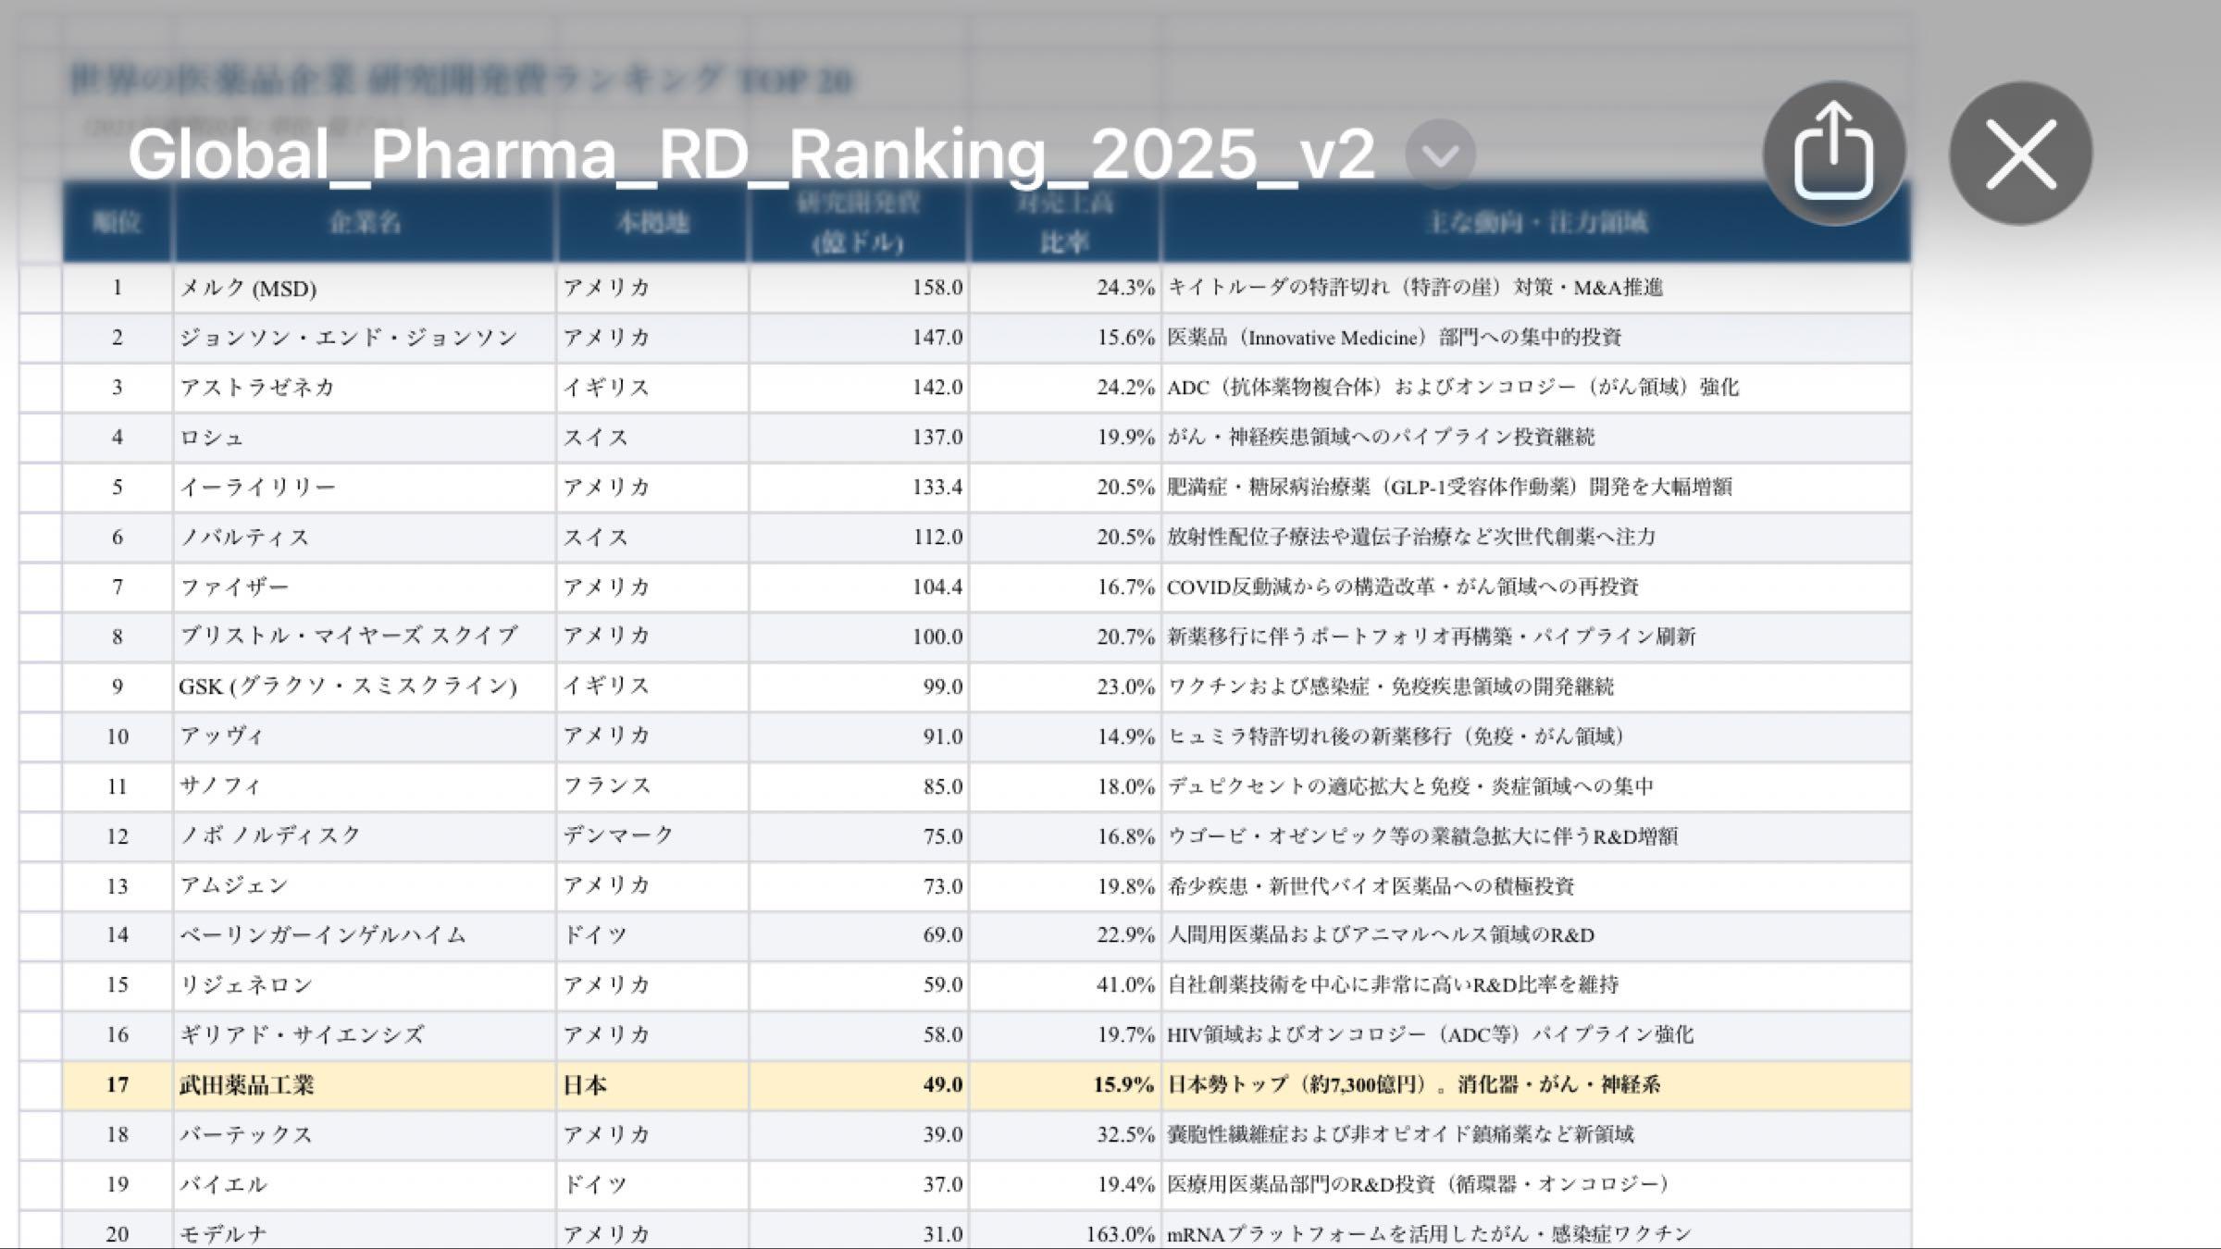
Task: Click the 15.6% ratio cell
Action: click(x=1065, y=338)
